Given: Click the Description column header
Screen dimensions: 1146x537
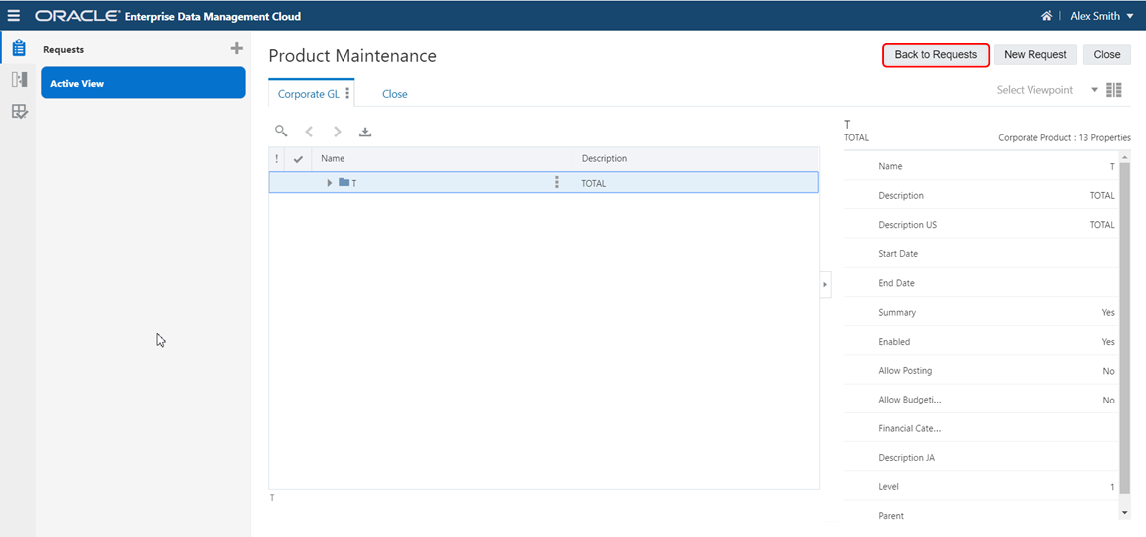Looking at the screenshot, I should (696, 158).
